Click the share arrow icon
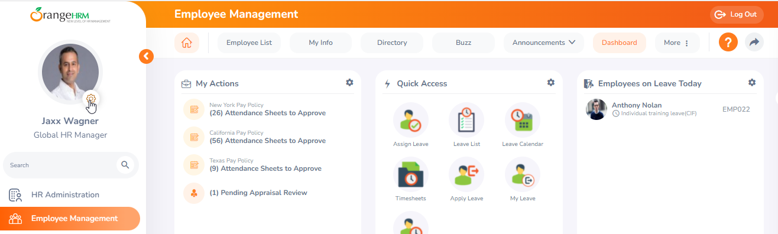This screenshot has height=234, width=778. click(x=754, y=43)
